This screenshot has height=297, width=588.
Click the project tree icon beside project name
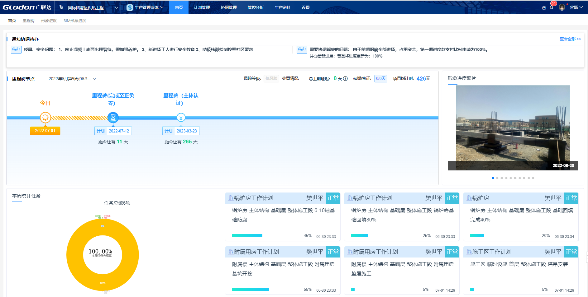coord(61,7)
